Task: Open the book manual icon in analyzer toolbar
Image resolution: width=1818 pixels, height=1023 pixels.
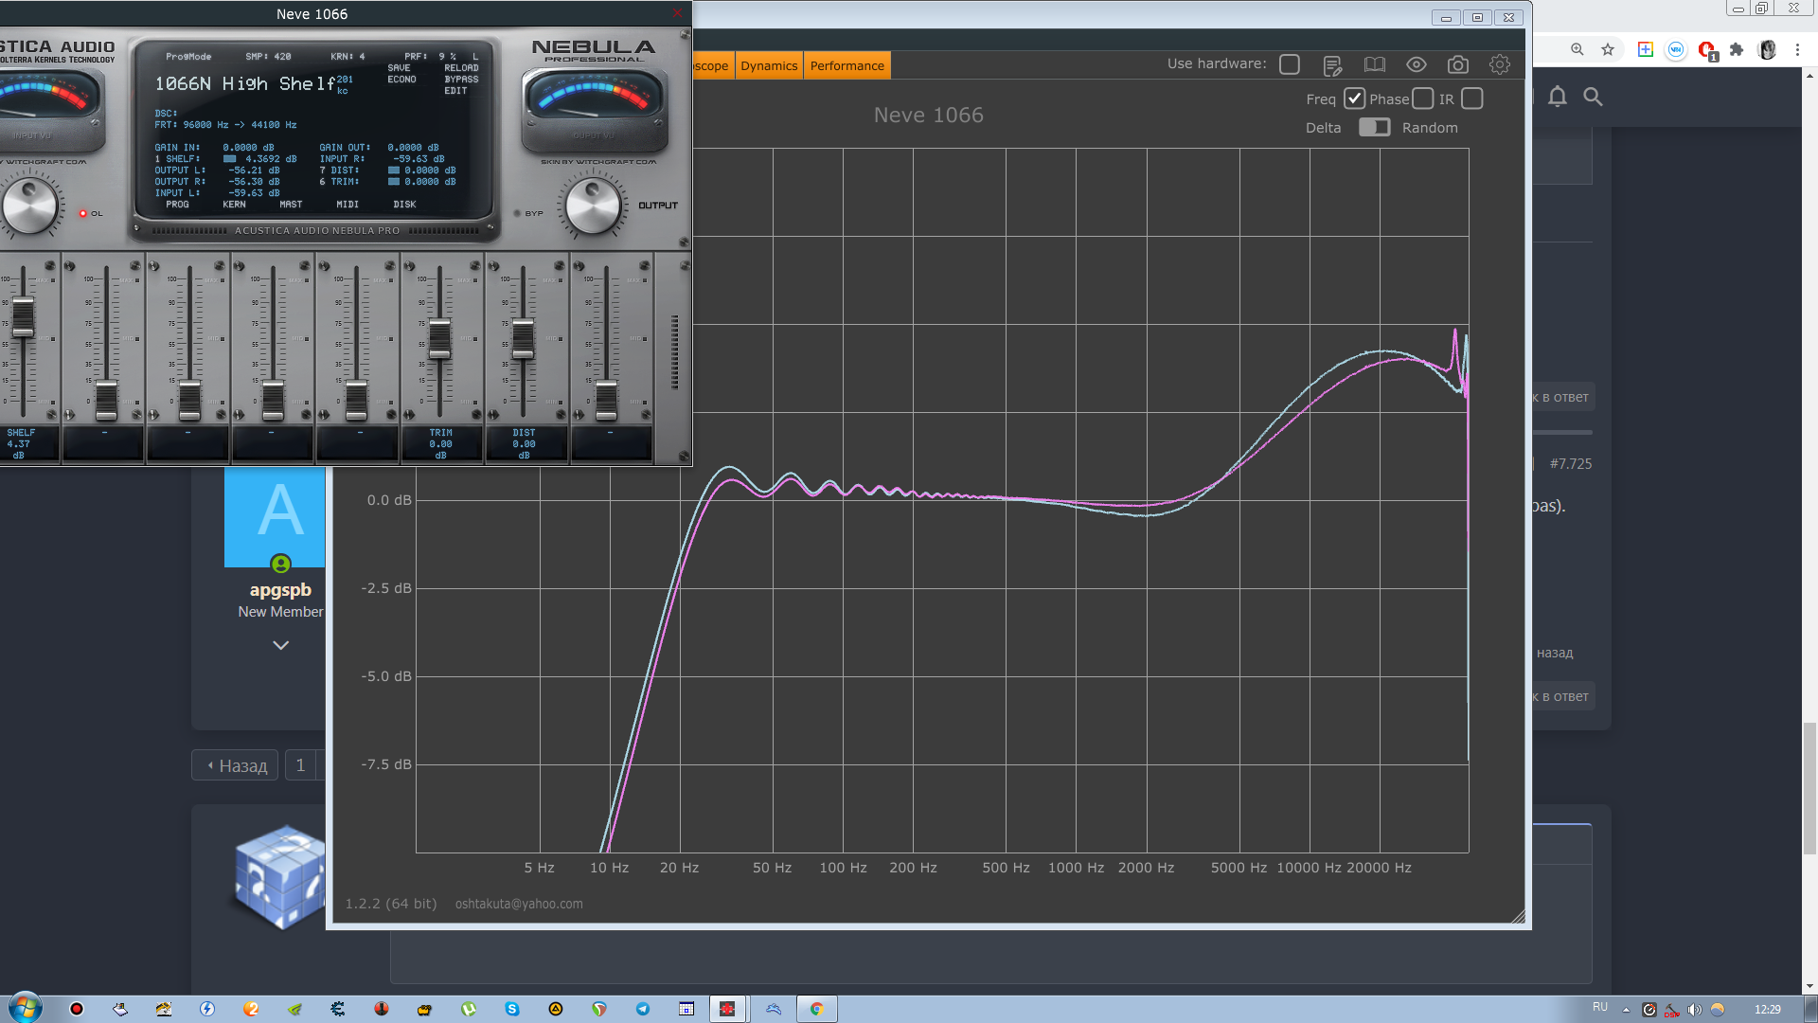Action: pos(1374,64)
